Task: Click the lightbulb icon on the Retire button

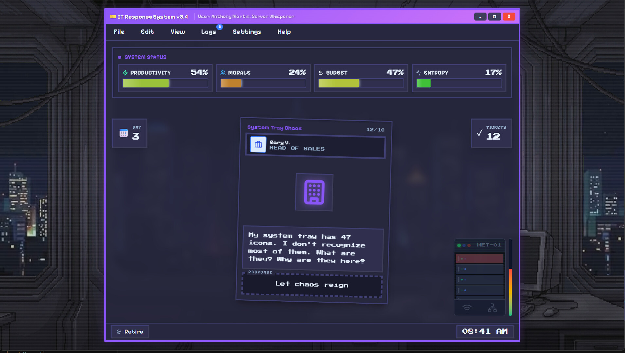Action: (x=119, y=331)
